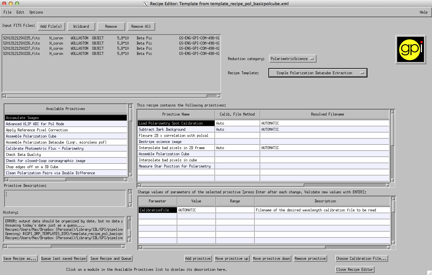Open the File menu
Viewport: 432px width, 275px height.
[x=7, y=12]
